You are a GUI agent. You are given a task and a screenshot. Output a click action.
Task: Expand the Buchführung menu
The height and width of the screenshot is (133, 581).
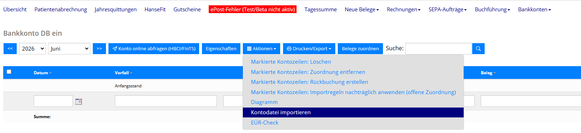[492, 10]
